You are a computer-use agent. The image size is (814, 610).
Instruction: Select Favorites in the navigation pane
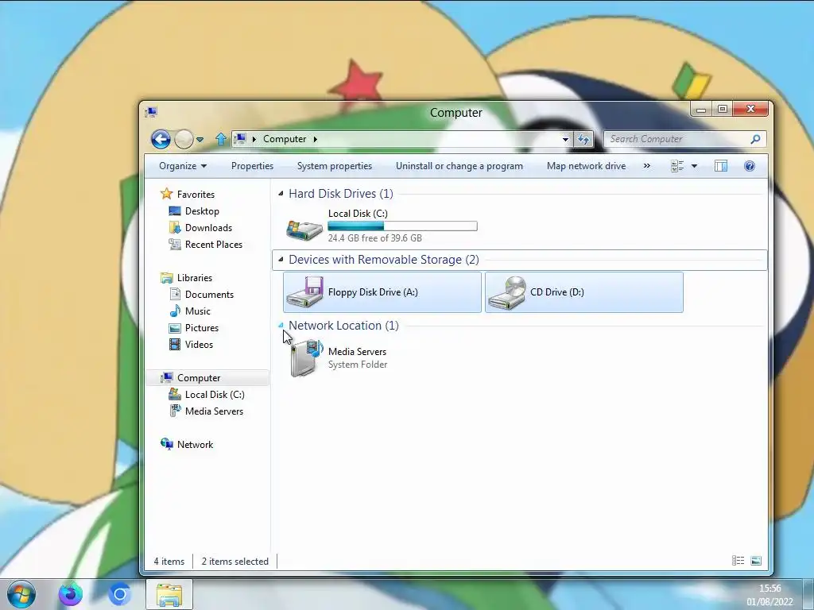[x=196, y=195]
